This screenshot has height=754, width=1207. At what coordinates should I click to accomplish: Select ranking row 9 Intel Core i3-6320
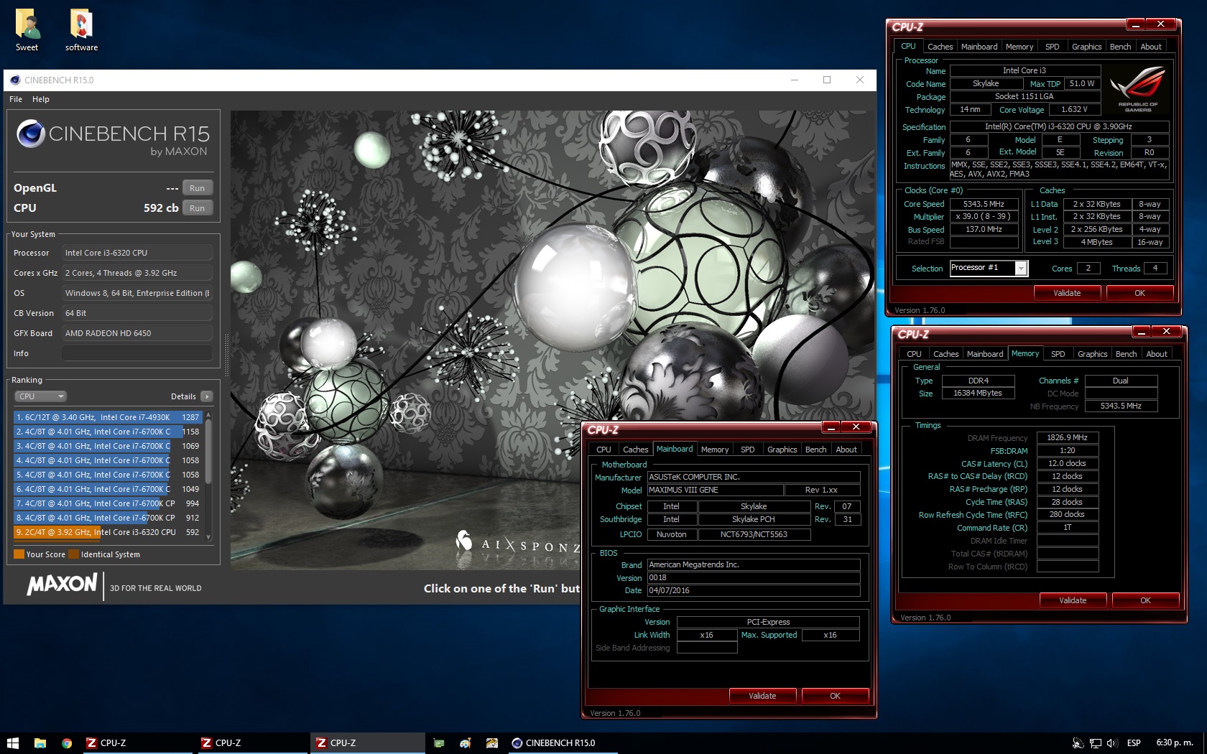[x=108, y=532]
